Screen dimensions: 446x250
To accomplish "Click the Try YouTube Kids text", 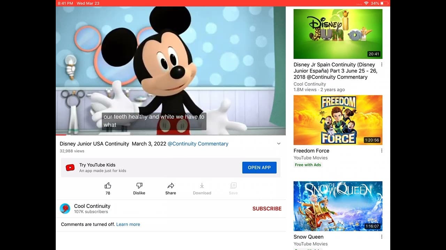I will [x=97, y=165].
